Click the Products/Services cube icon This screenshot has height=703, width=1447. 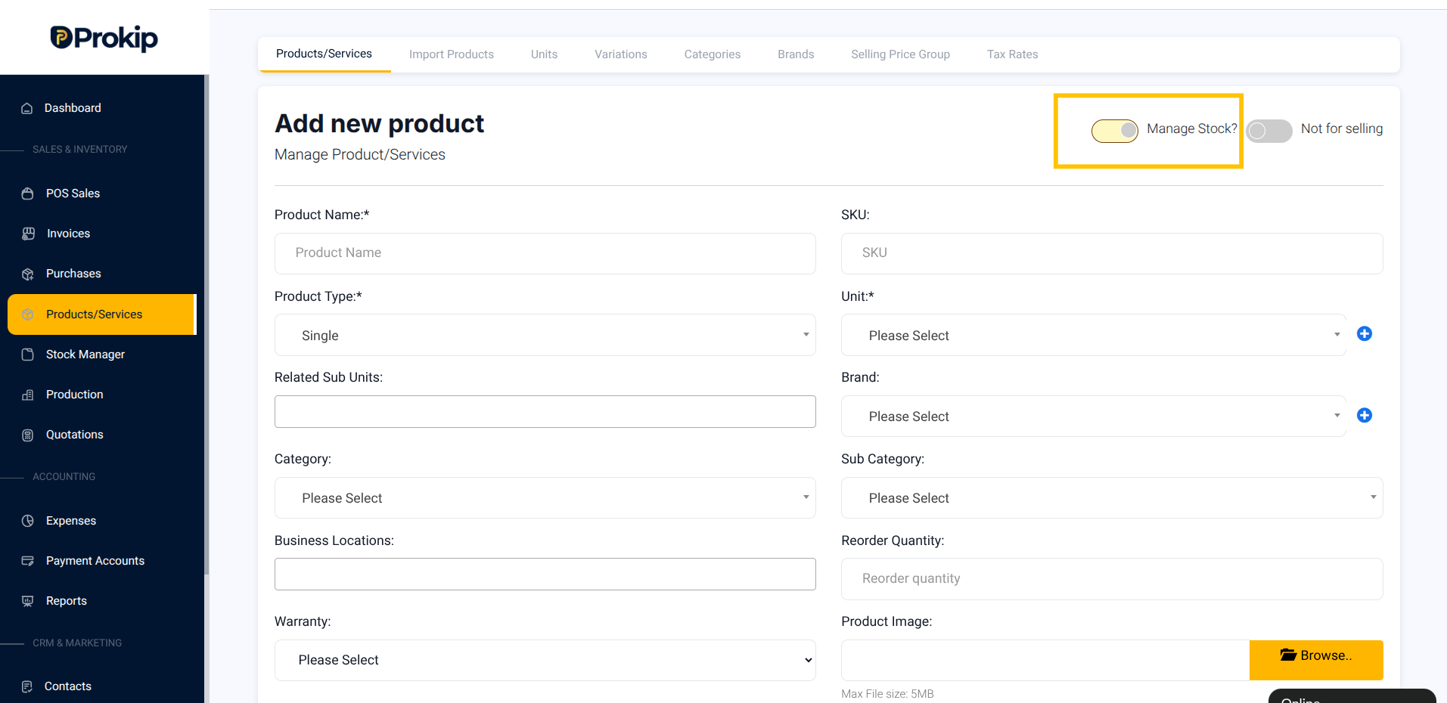[x=28, y=314]
